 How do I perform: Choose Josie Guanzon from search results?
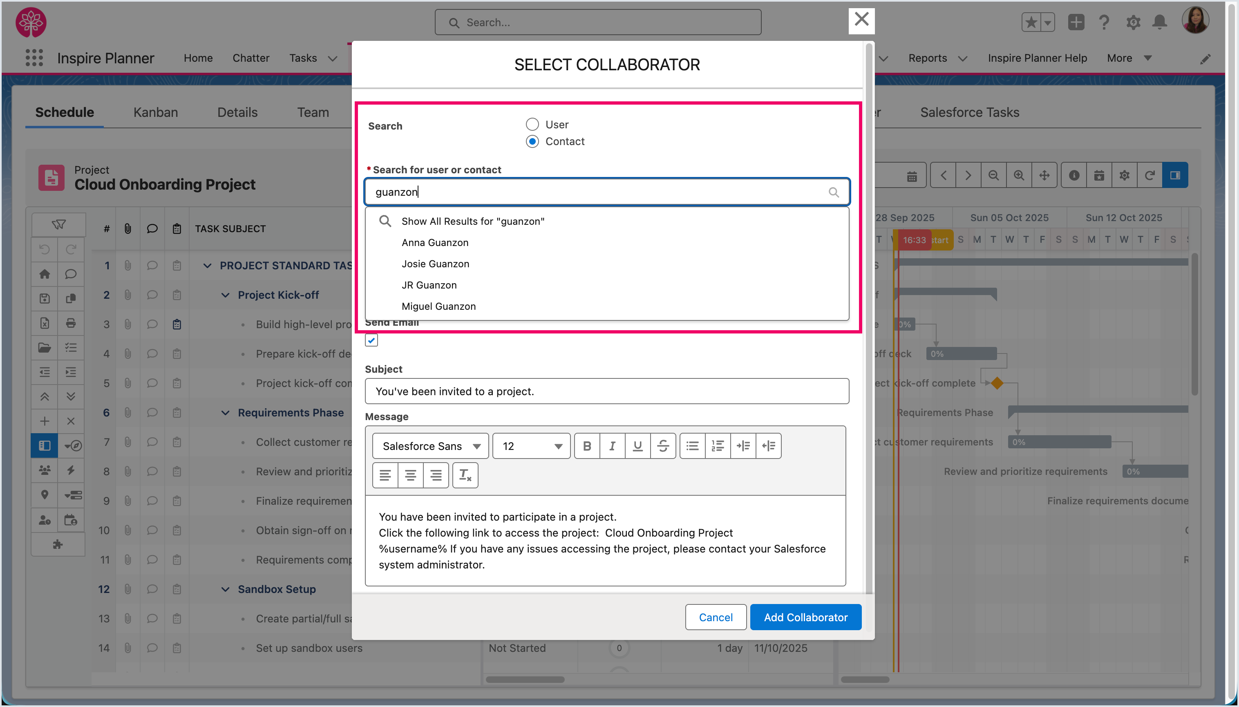click(435, 264)
